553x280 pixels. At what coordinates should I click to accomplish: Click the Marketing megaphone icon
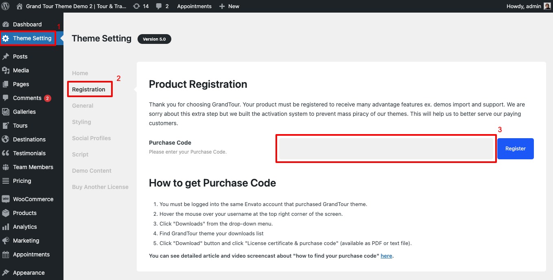[x=6, y=241]
